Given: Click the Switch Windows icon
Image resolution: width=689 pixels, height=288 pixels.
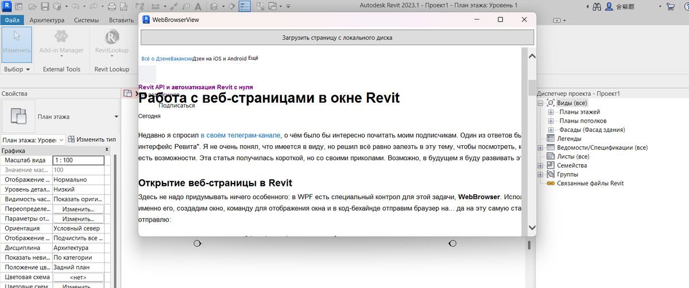Looking at the screenshot, I should click(272, 6).
